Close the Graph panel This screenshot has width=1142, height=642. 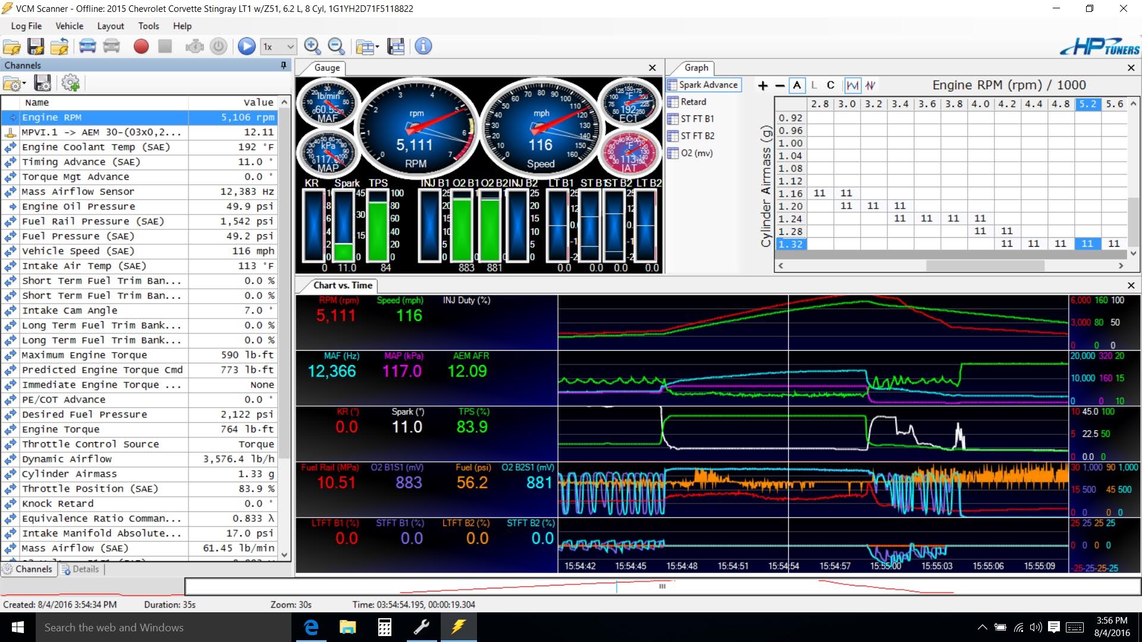pos(1131,68)
